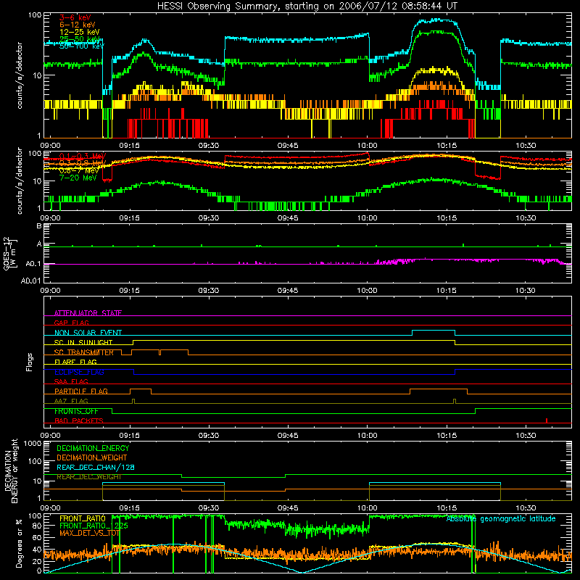
Task: Click the 'A0.01' tick on GOES axis
Action: click(x=30, y=281)
